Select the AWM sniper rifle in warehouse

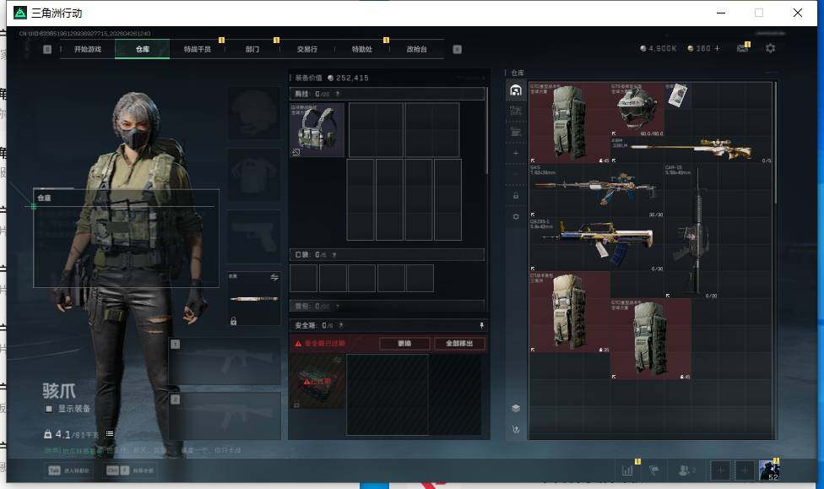point(691,149)
